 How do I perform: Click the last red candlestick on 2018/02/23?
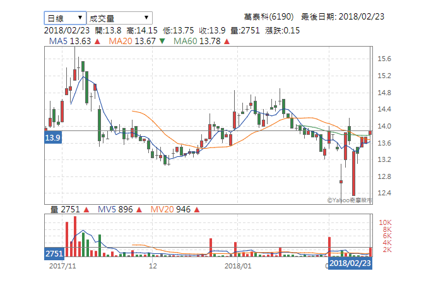[x=370, y=132]
